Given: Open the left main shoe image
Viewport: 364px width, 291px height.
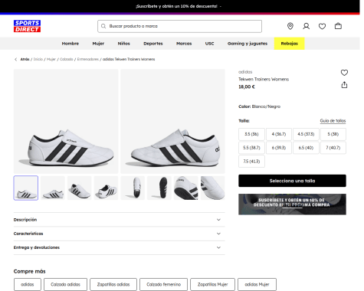Looking at the screenshot, I should click(66, 121).
